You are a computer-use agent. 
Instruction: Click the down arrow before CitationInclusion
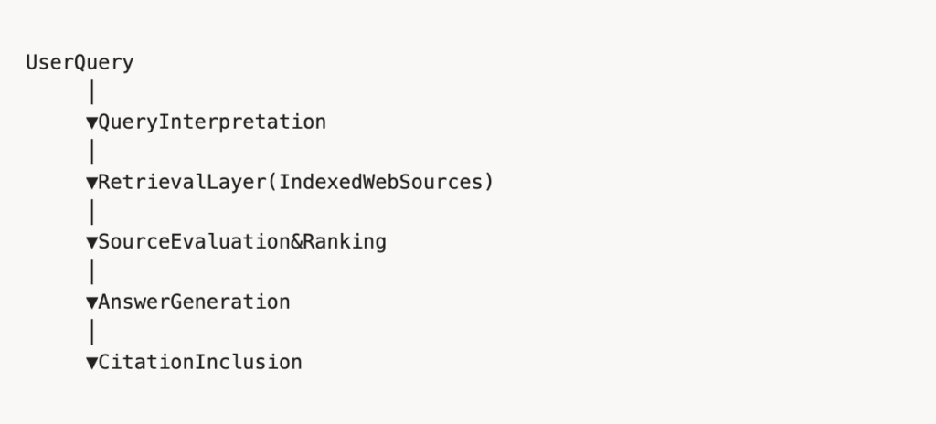click(x=91, y=363)
